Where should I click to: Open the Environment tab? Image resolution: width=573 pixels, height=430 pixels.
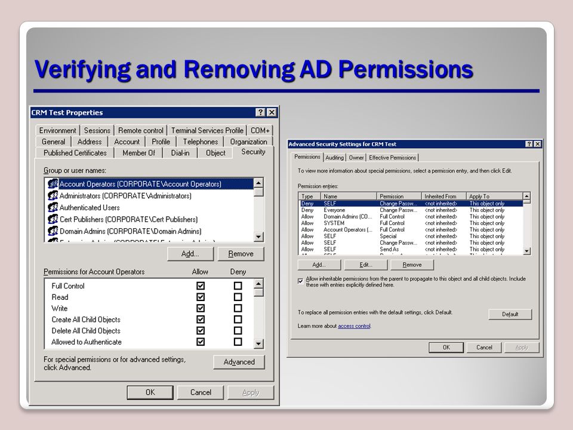coord(58,131)
